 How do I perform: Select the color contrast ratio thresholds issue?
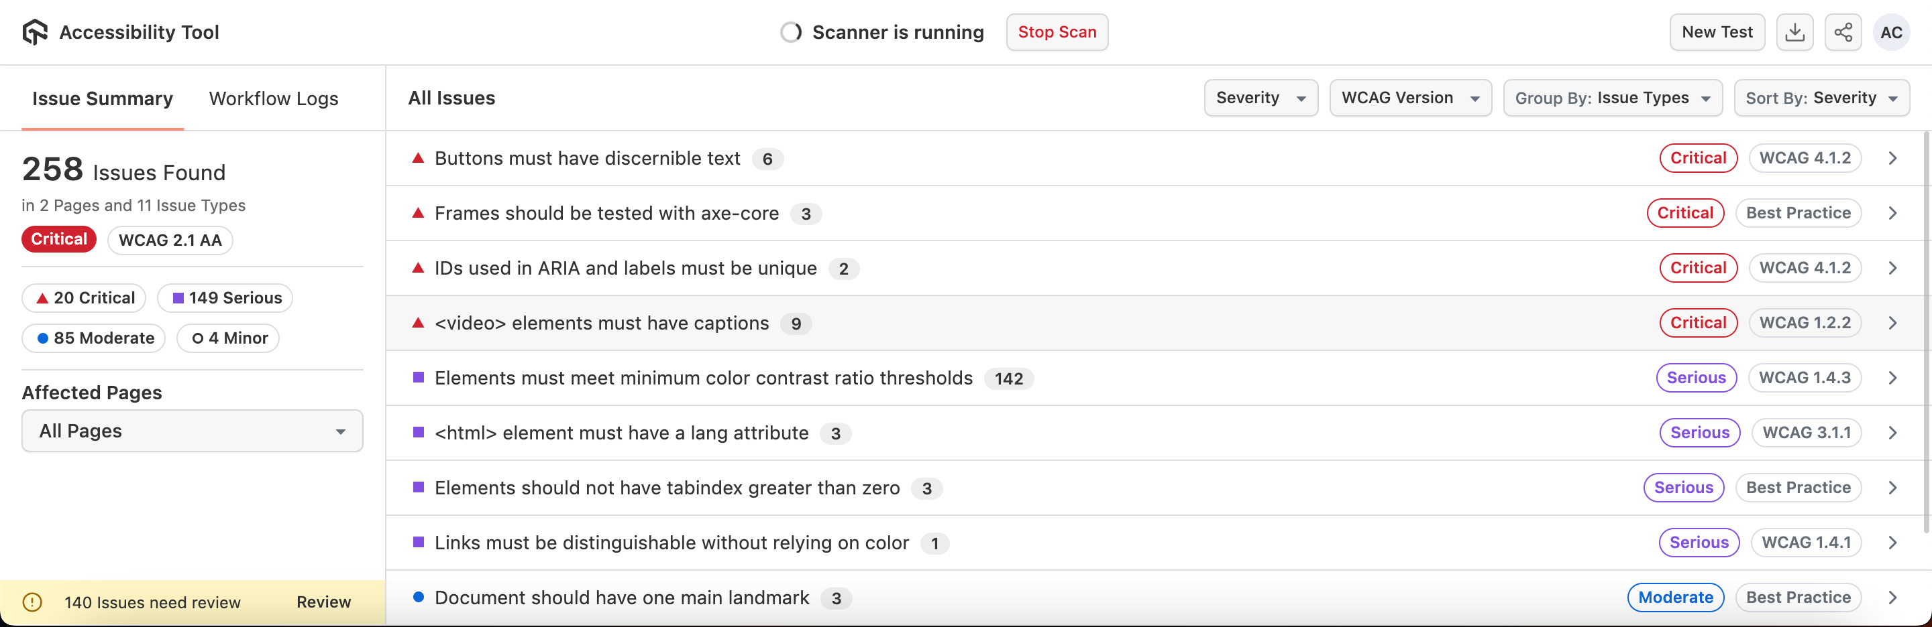pos(704,378)
